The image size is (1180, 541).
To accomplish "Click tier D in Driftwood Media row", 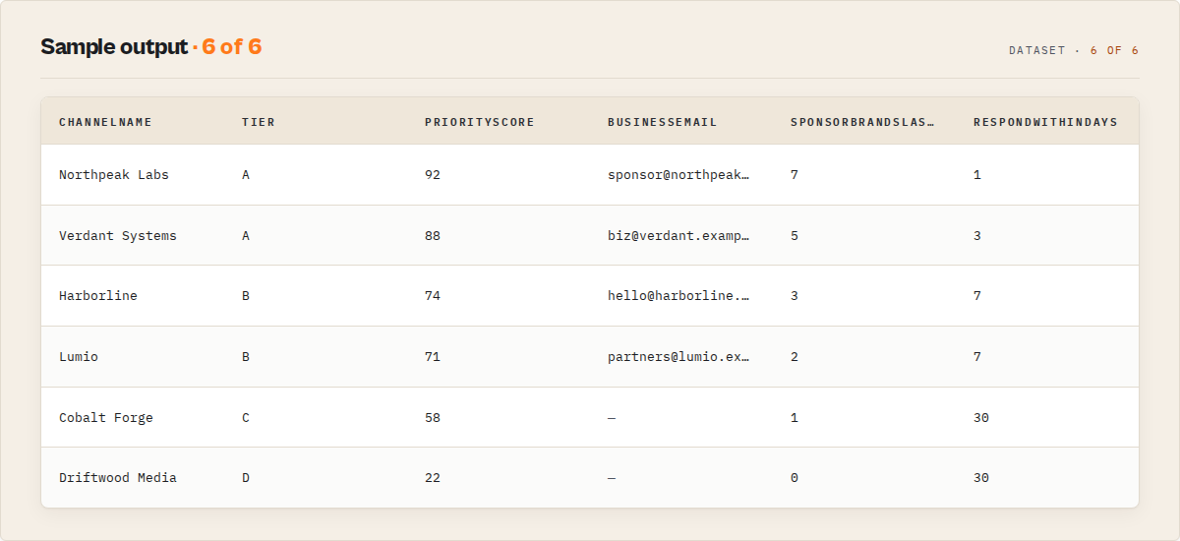I will (x=246, y=478).
